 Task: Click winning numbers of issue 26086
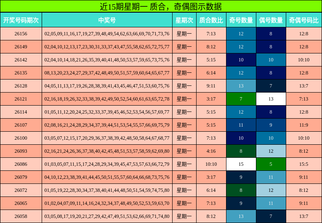click(x=107, y=164)
